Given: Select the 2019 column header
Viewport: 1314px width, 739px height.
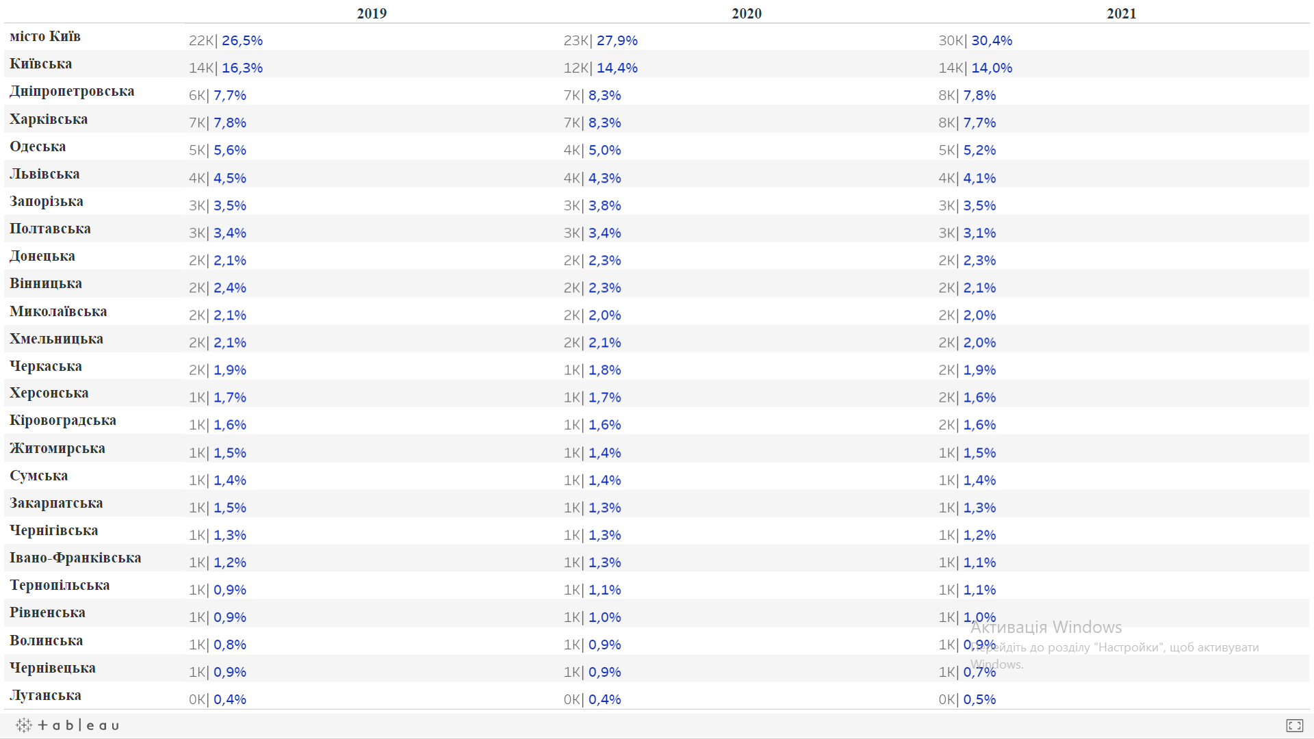Looking at the screenshot, I should tap(372, 14).
